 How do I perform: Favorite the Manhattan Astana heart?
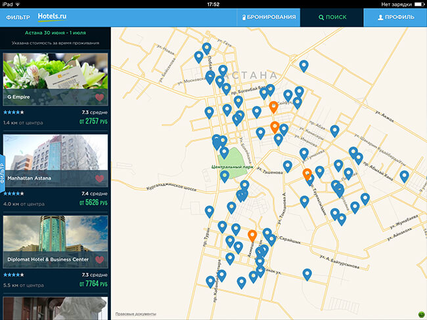[99, 178]
